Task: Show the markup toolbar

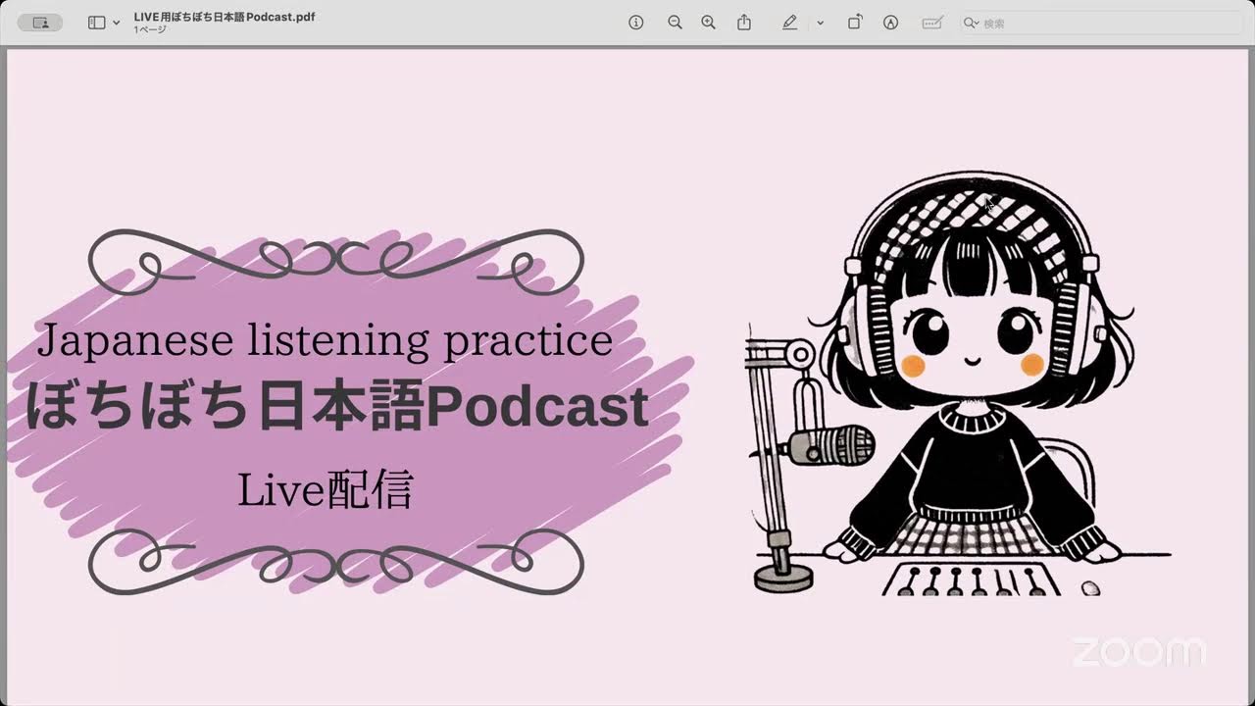Action: [890, 23]
